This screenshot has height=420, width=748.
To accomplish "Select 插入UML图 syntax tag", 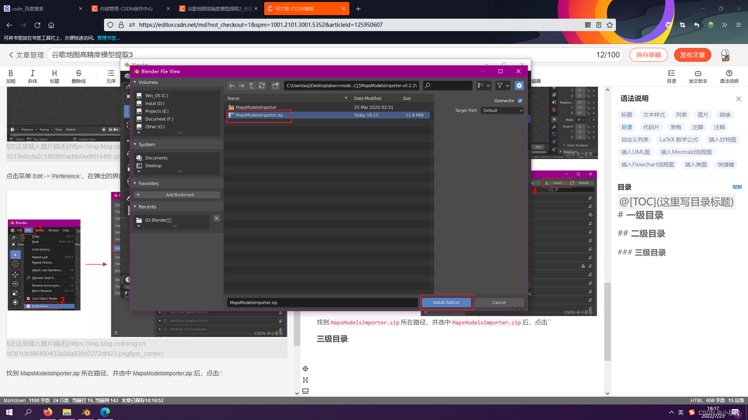I will (635, 152).
